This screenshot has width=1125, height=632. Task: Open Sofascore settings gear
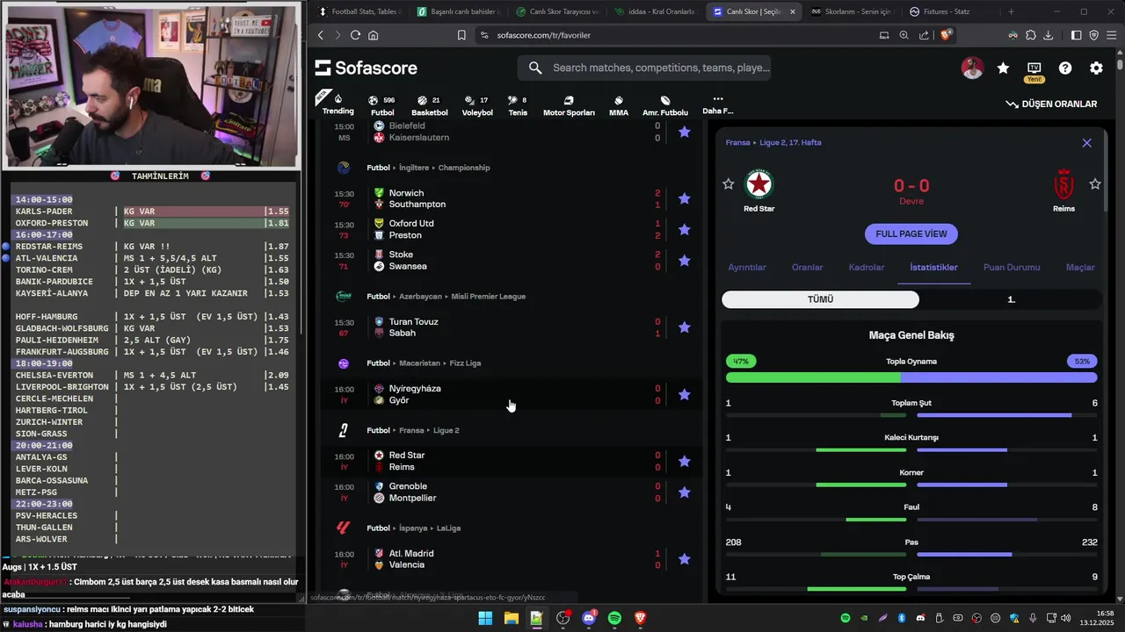[x=1096, y=68]
